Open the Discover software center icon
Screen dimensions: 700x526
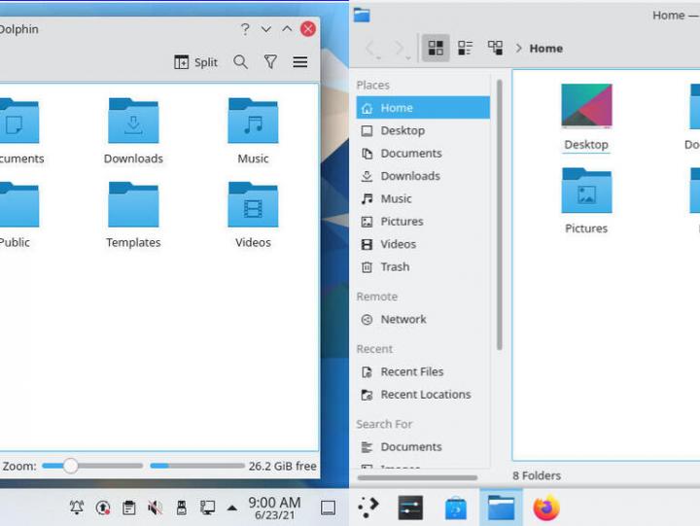456,508
